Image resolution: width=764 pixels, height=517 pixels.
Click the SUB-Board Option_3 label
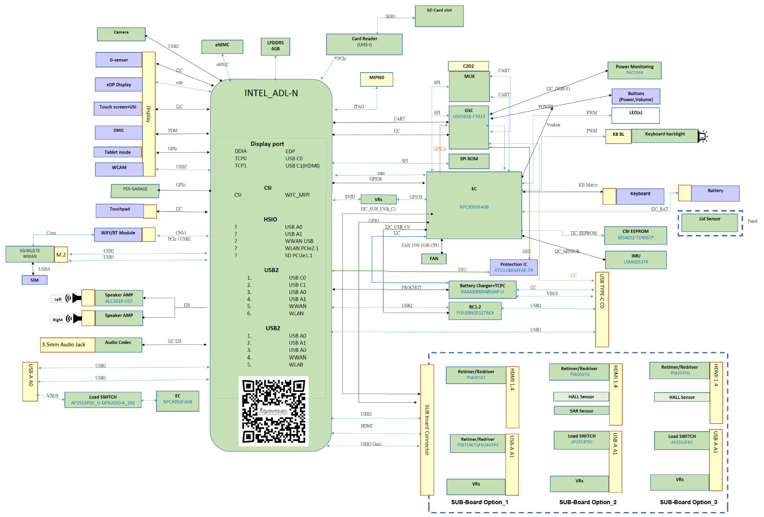688,502
